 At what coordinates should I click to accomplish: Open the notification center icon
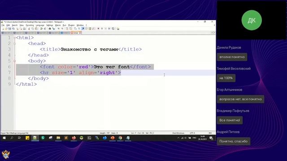coord(211,138)
